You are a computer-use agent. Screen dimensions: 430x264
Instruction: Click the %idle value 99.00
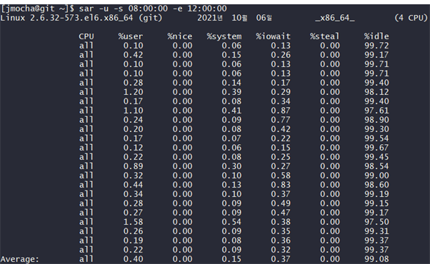376,176
